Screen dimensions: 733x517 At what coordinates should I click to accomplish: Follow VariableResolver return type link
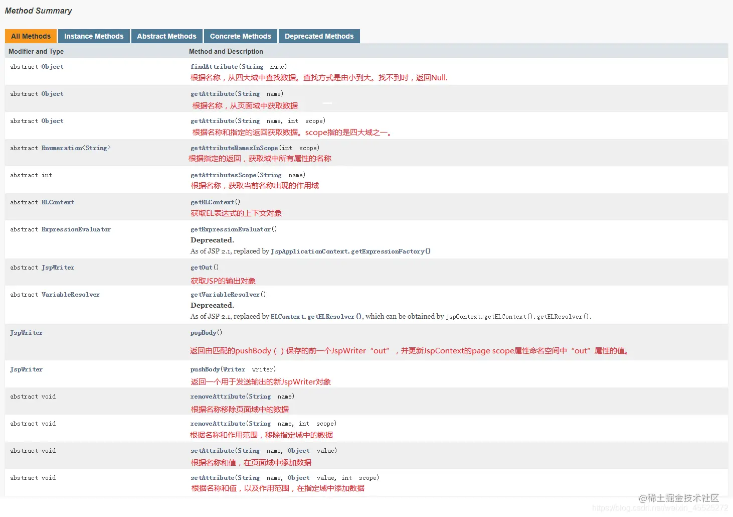(71, 295)
